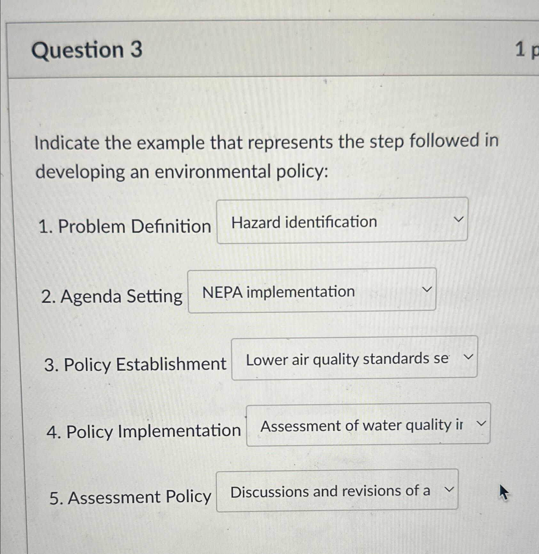Click the point value label
Image resolution: width=539 pixels, height=554 pixels.
pyautogui.click(x=528, y=50)
